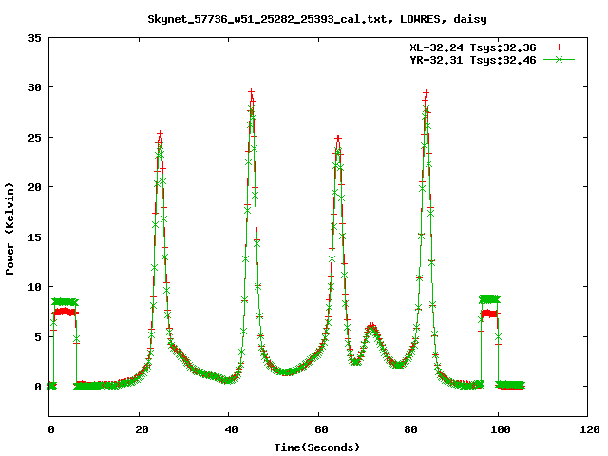
Task: Click the y-axis tick label 30
Action: pyautogui.click(x=34, y=87)
